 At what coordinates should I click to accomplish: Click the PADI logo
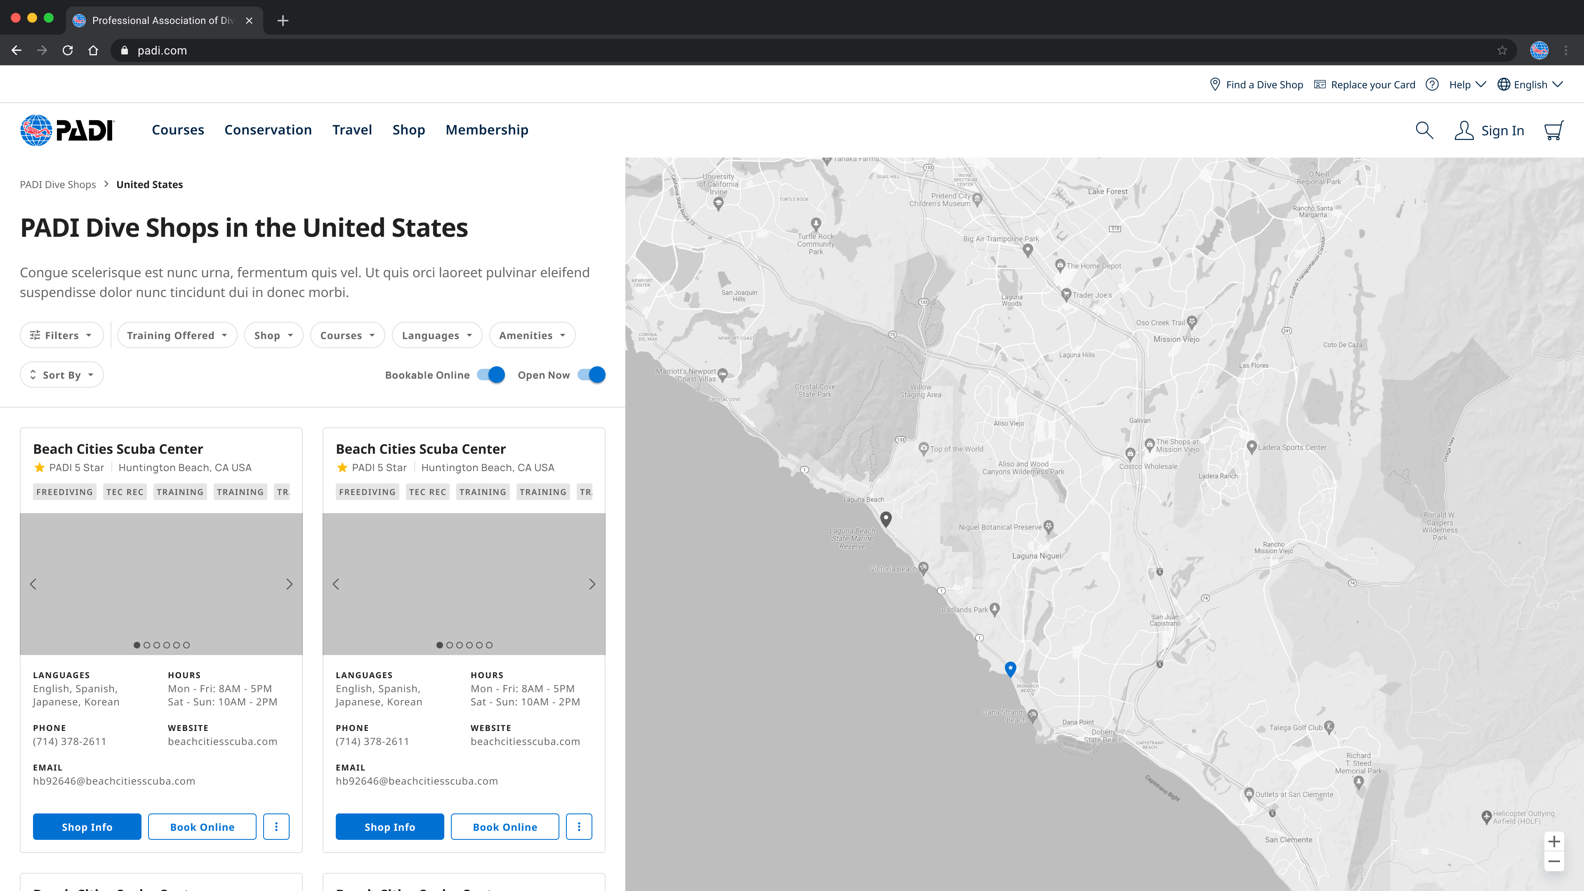coord(67,130)
